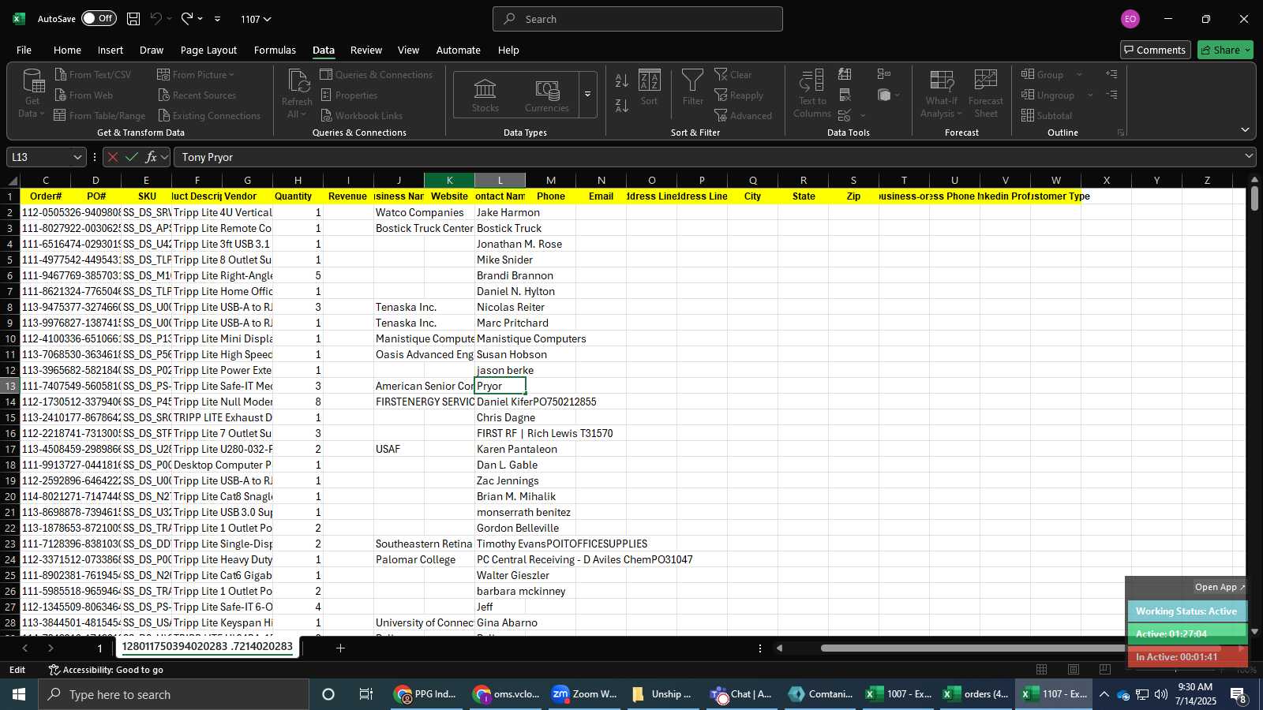Click the Filter funnel icon

[692, 80]
